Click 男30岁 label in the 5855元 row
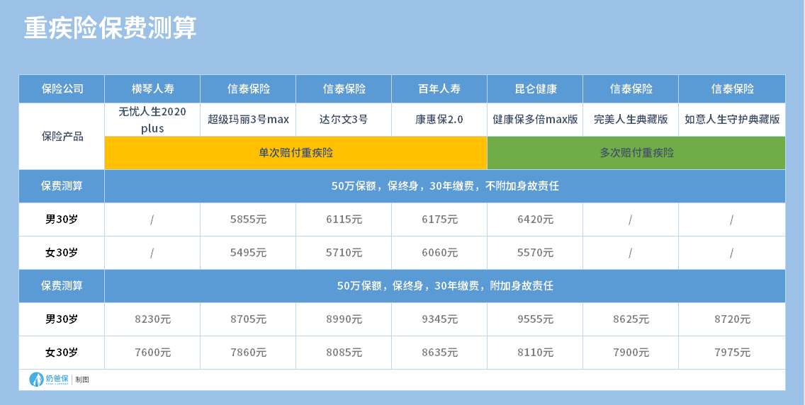805x405 pixels. [62, 219]
